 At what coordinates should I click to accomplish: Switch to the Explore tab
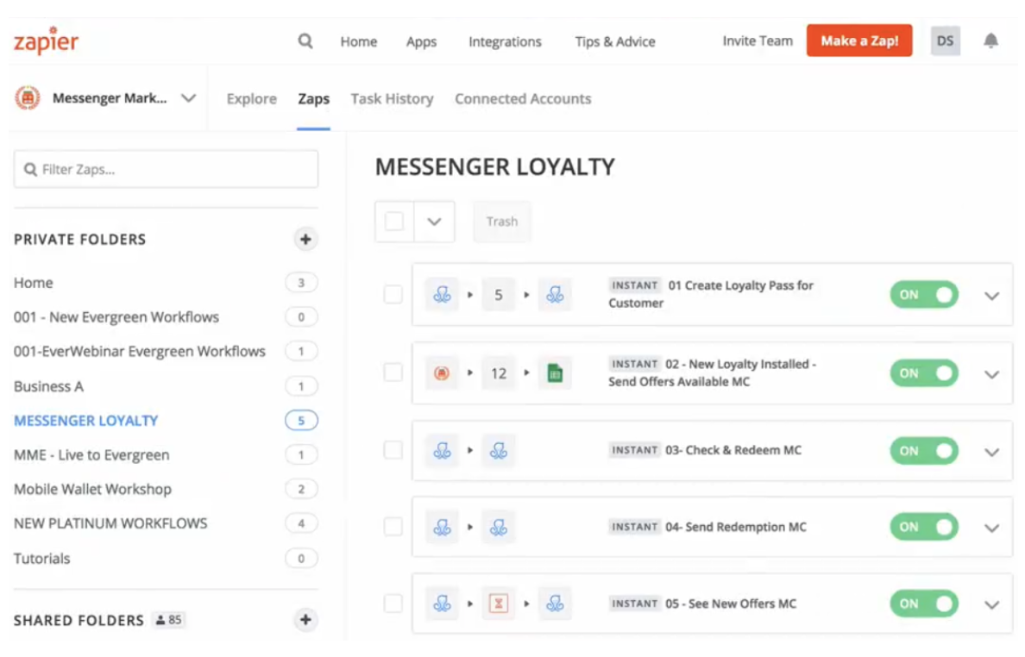252,98
